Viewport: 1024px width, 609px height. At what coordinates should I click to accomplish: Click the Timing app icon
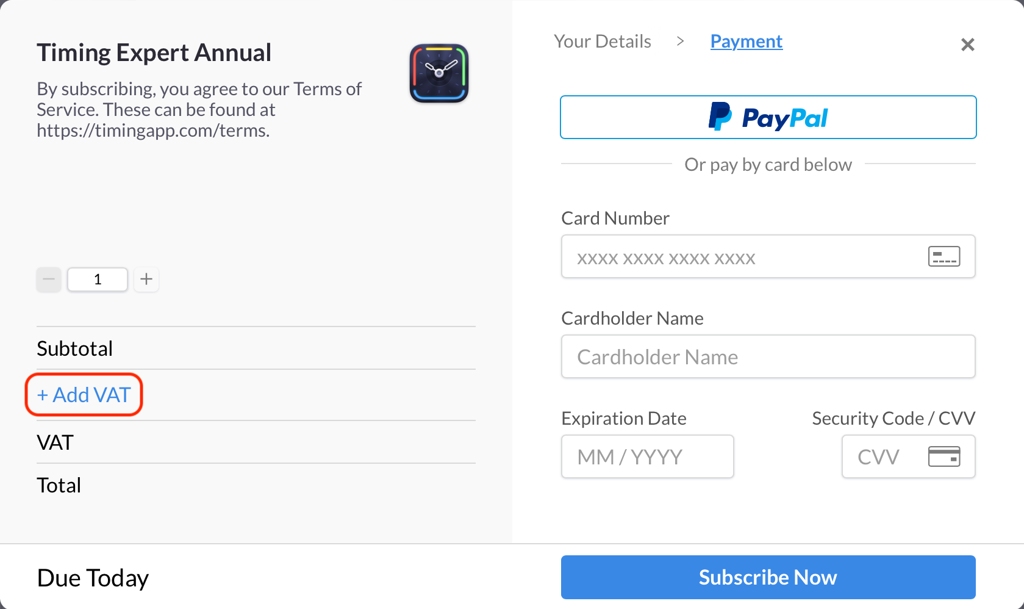tap(439, 73)
